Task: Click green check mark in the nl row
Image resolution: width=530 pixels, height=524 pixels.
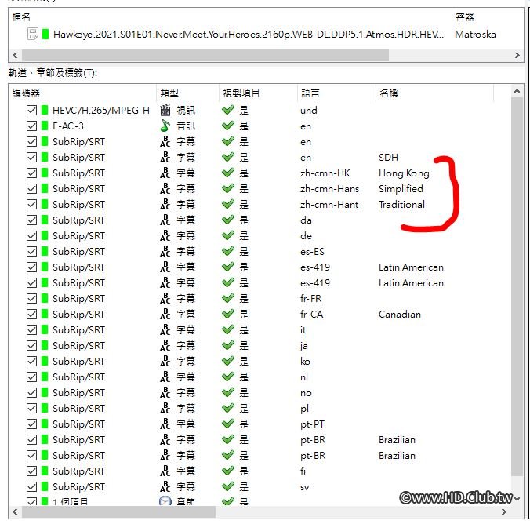Action: 228,377
